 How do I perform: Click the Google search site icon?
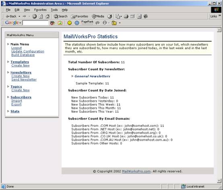click(60, 23)
